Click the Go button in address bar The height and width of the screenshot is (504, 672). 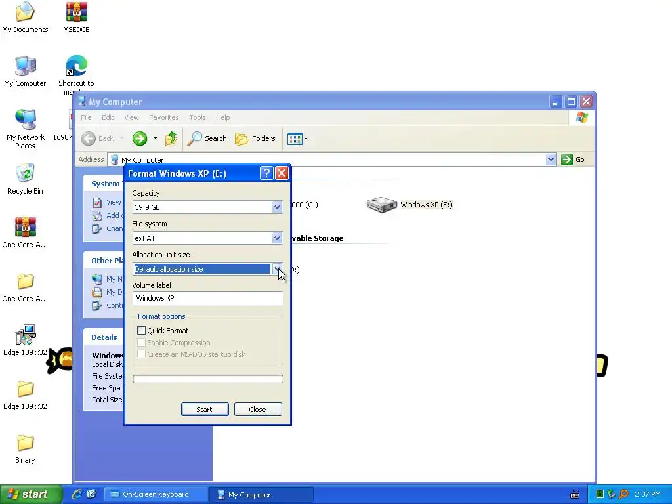coord(573,159)
